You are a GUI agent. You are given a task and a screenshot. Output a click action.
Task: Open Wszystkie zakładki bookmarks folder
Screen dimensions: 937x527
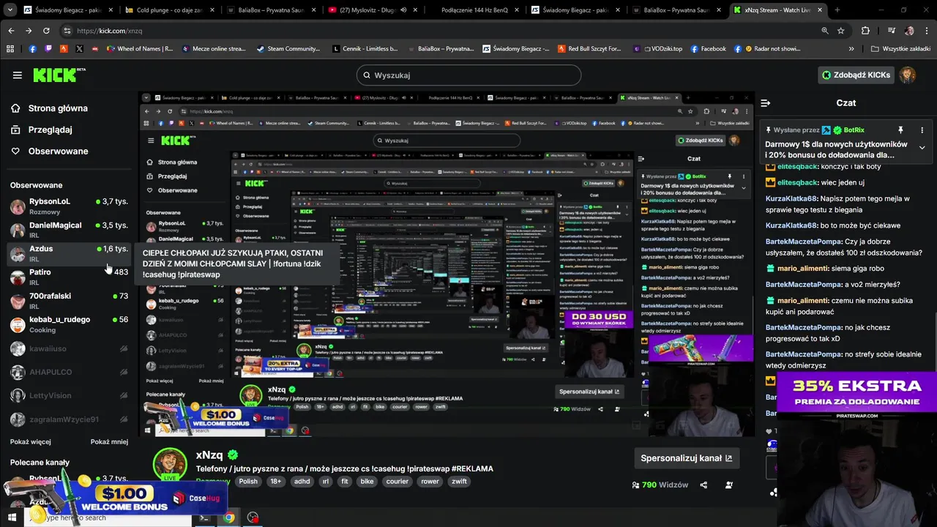click(900, 48)
